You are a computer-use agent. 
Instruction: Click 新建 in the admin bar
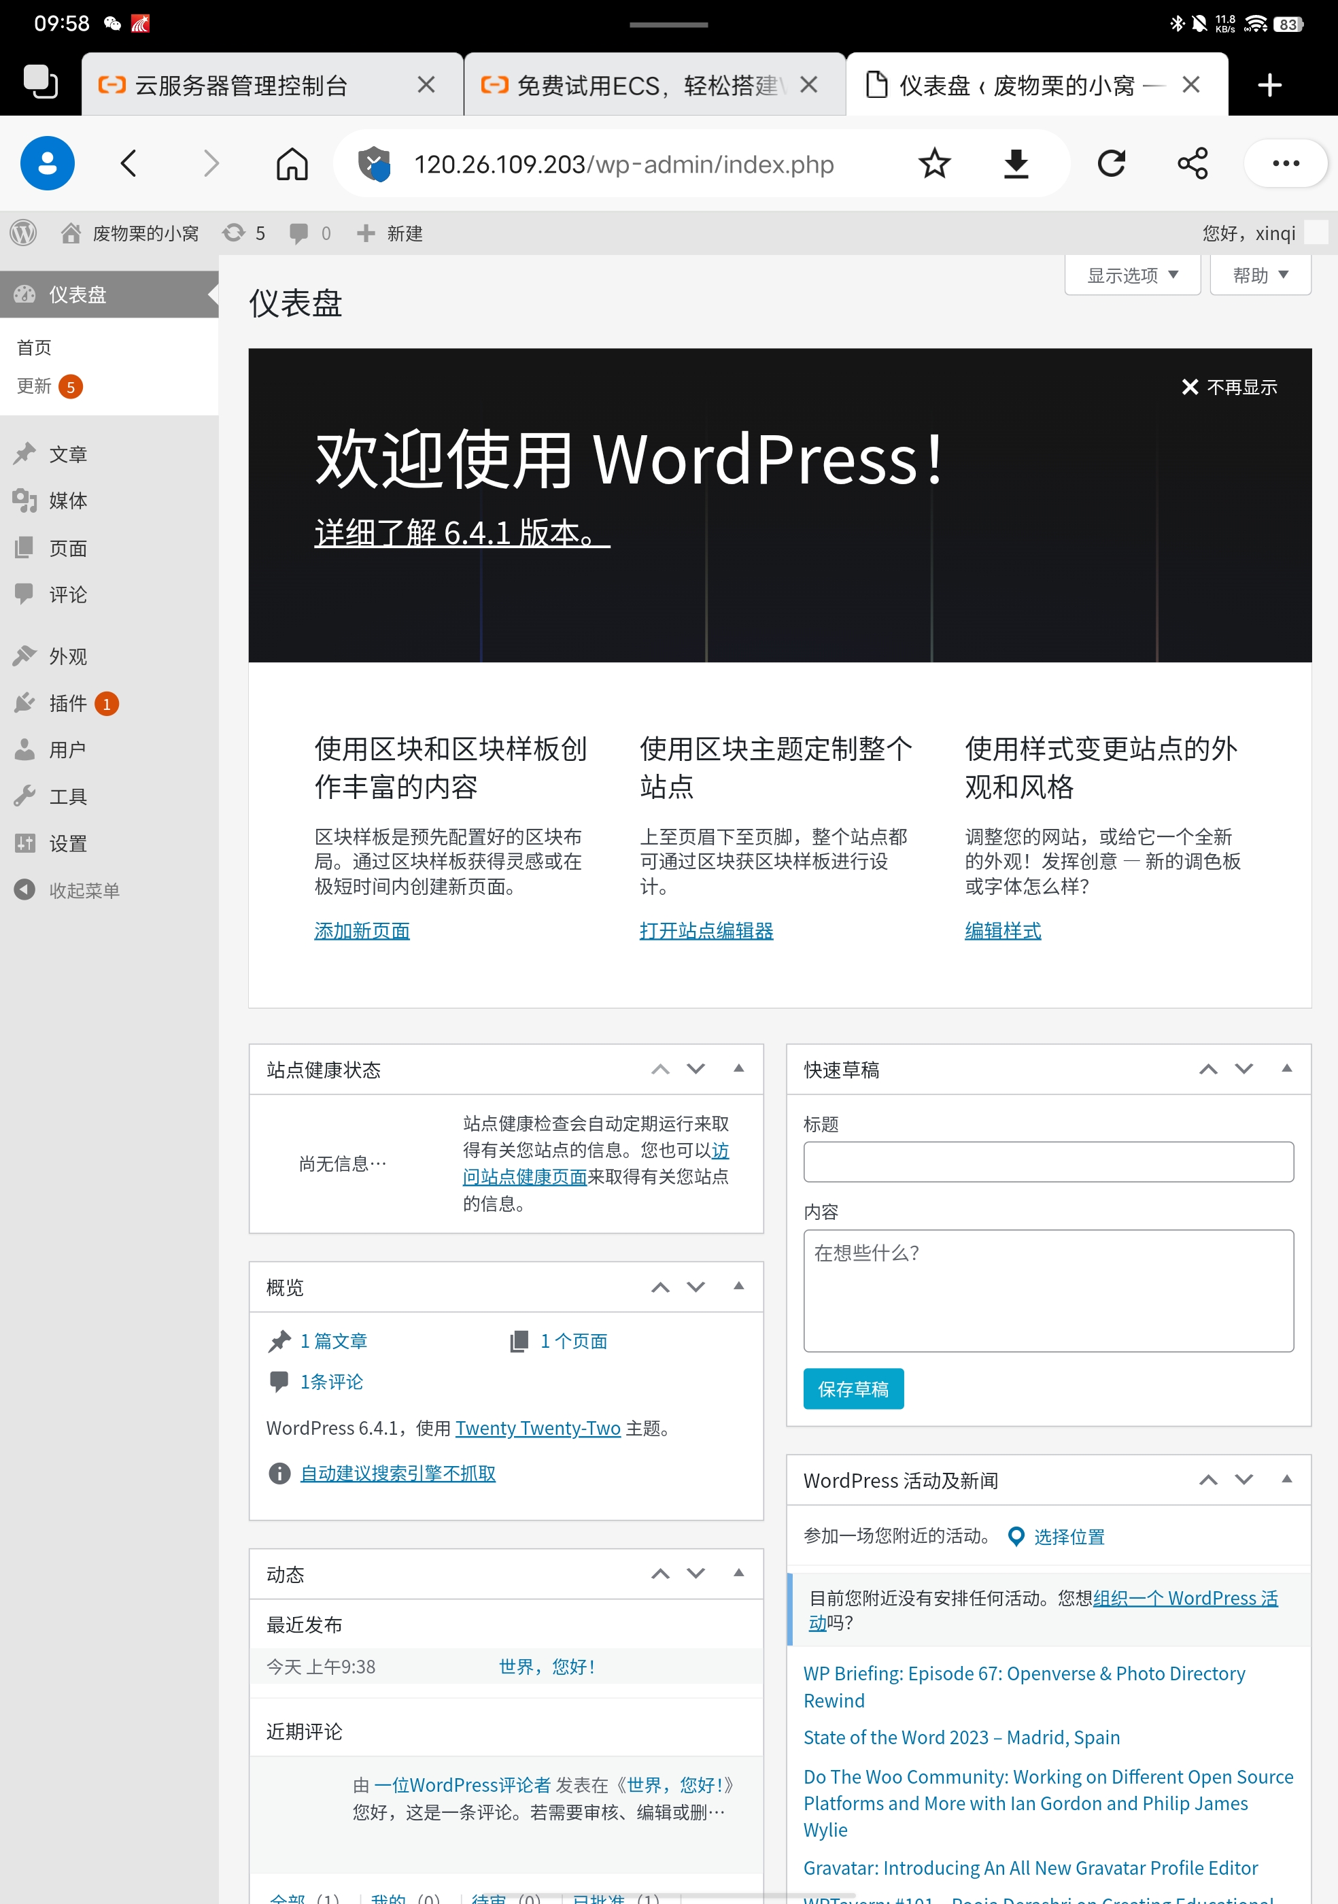click(x=390, y=233)
